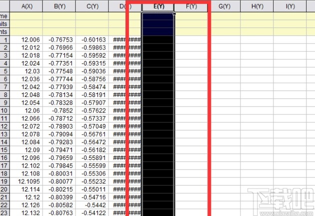Screen dimensions: 315x216
Task: Select column header G(Y)
Action: click(x=224, y=6)
